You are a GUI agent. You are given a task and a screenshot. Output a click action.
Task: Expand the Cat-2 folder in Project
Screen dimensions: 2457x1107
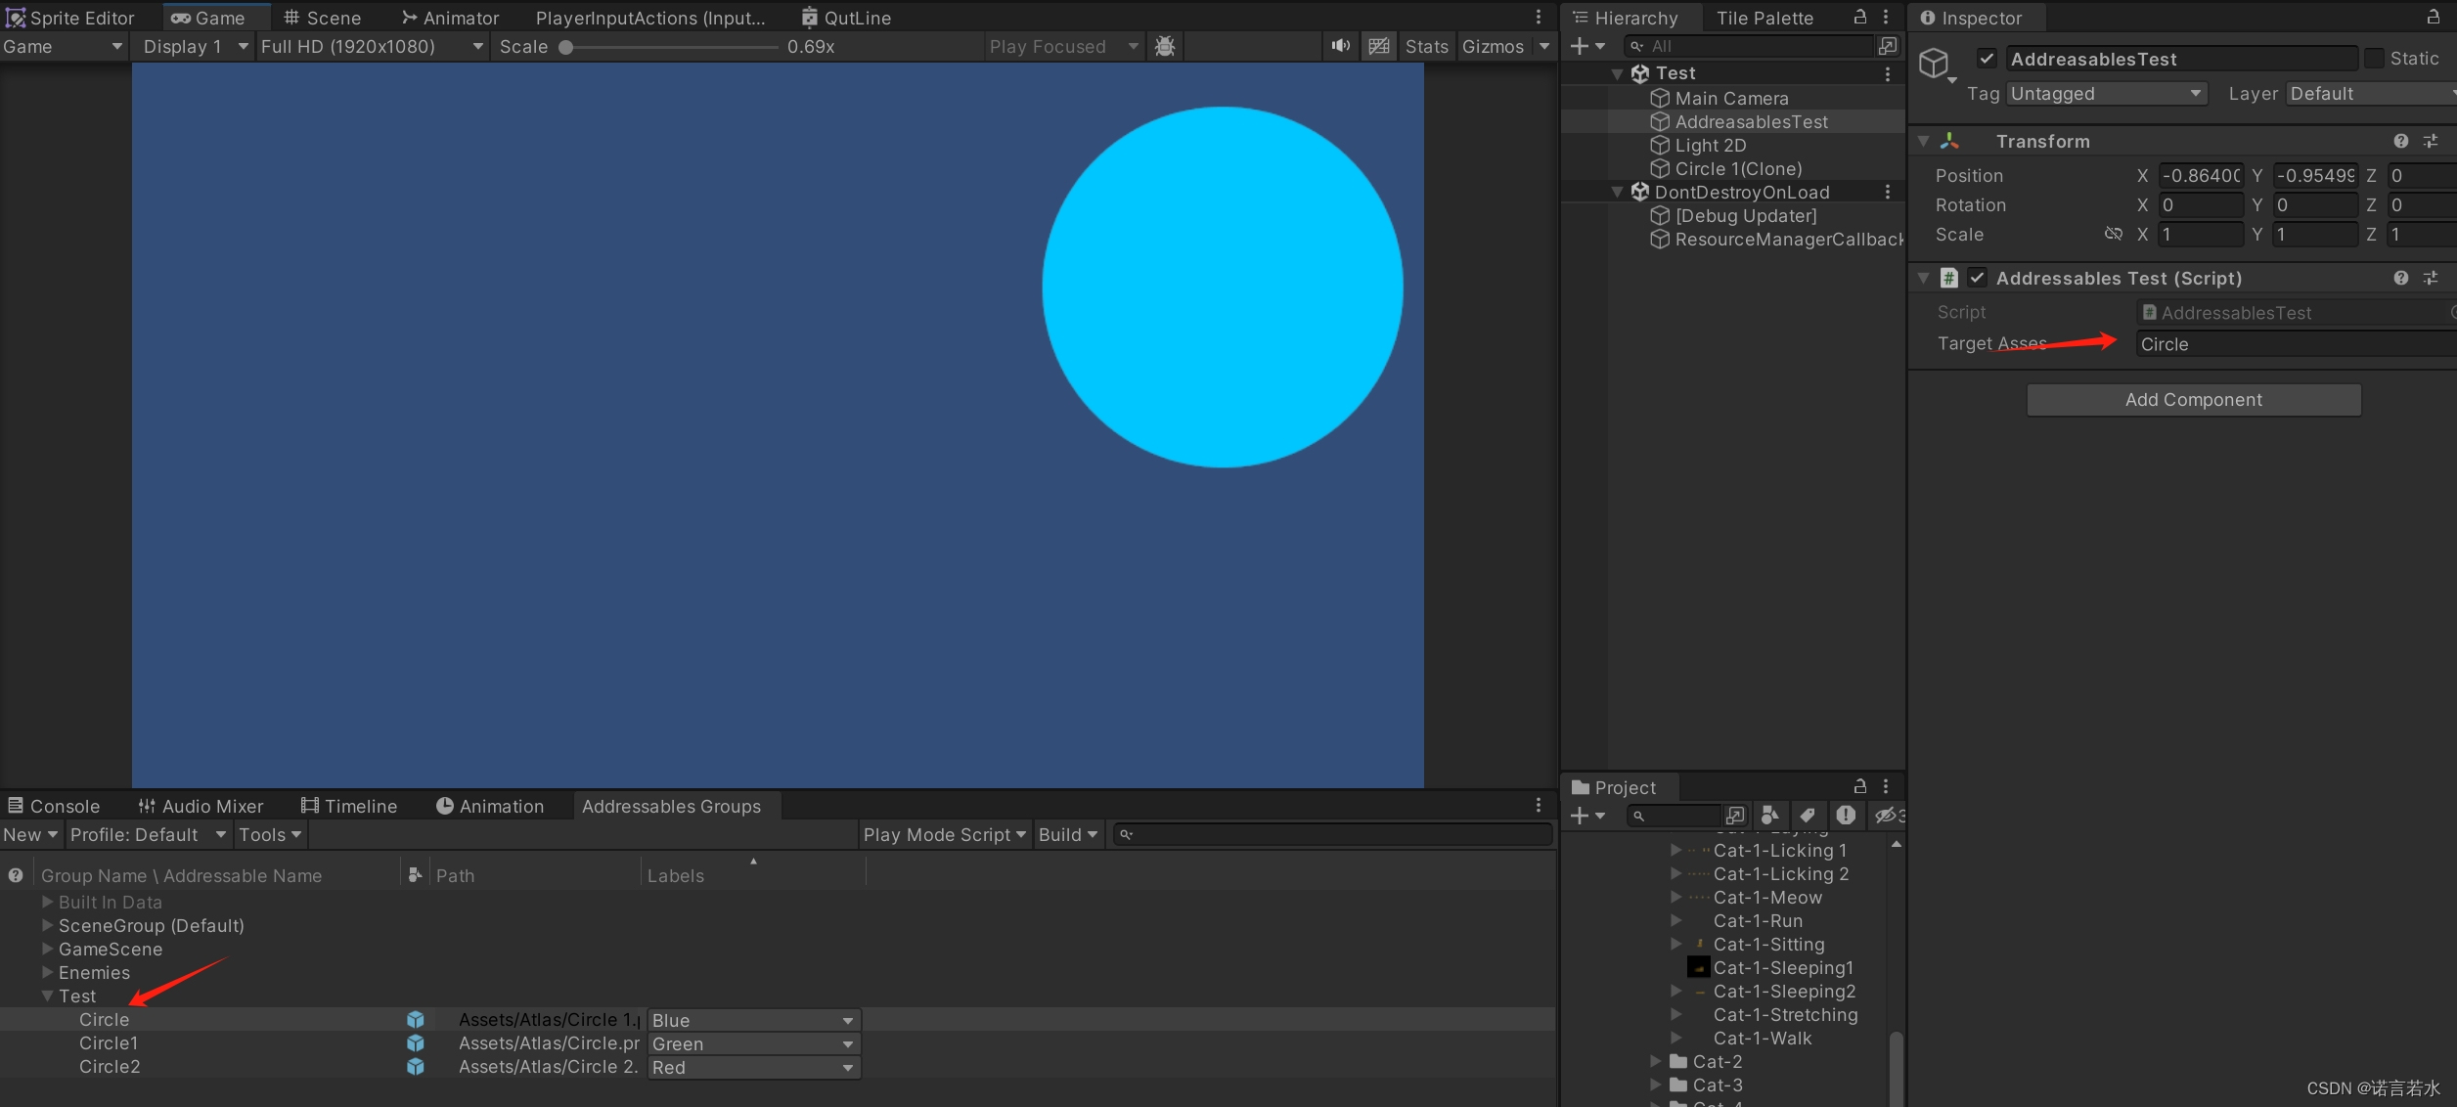click(1655, 1061)
